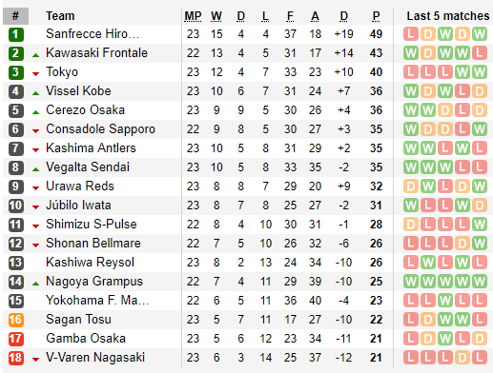Screen dimensions: 493x373
Task: Sort table by MP column header
Action: [x=193, y=16]
